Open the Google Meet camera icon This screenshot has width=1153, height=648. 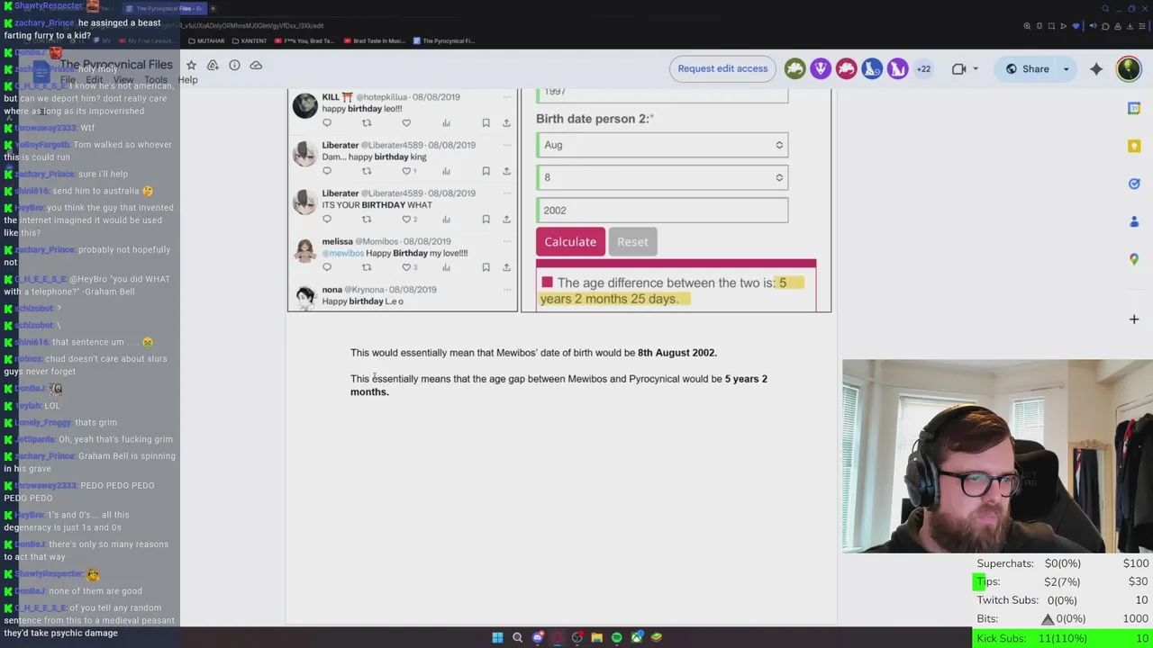tap(958, 68)
